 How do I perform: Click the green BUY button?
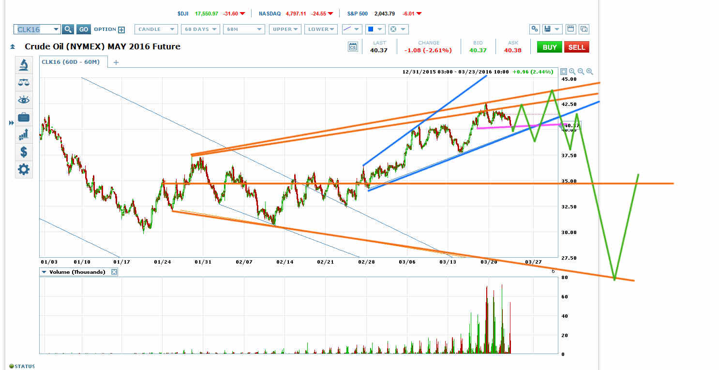[x=550, y=47]
